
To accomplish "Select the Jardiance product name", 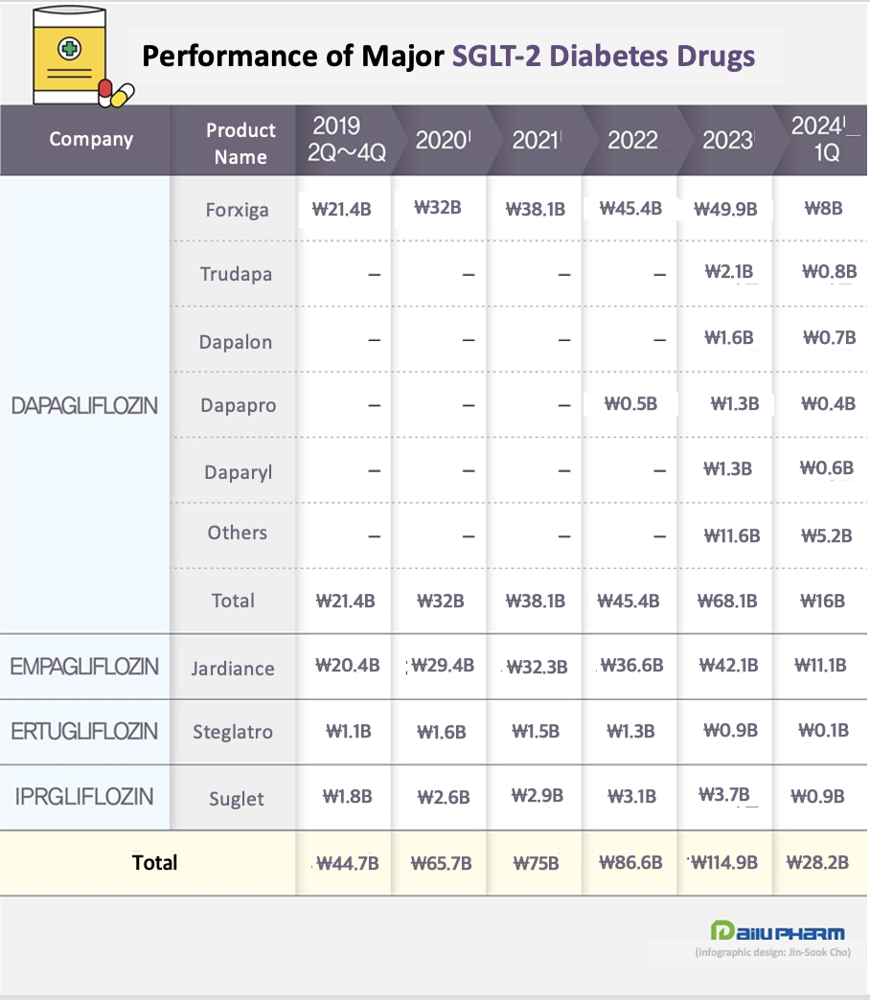I will [233, 669].
